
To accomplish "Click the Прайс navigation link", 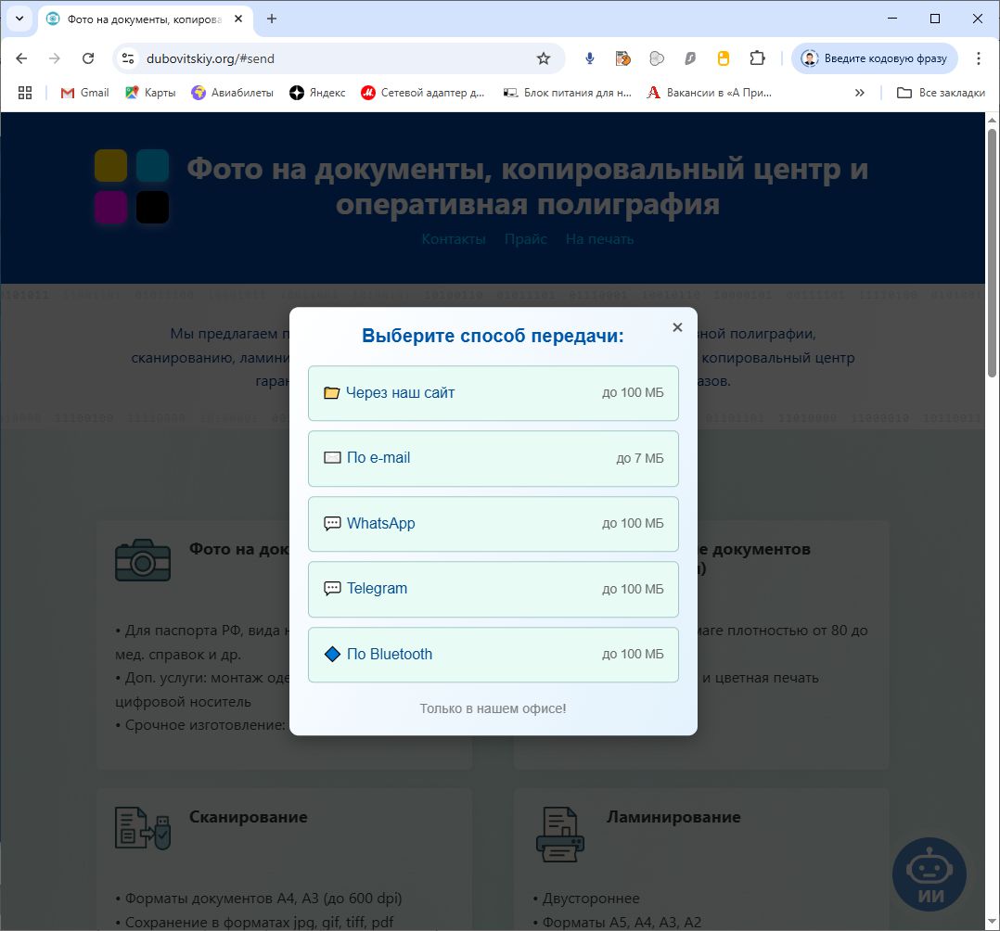I will pyautogui.click(x=525, y=239).
